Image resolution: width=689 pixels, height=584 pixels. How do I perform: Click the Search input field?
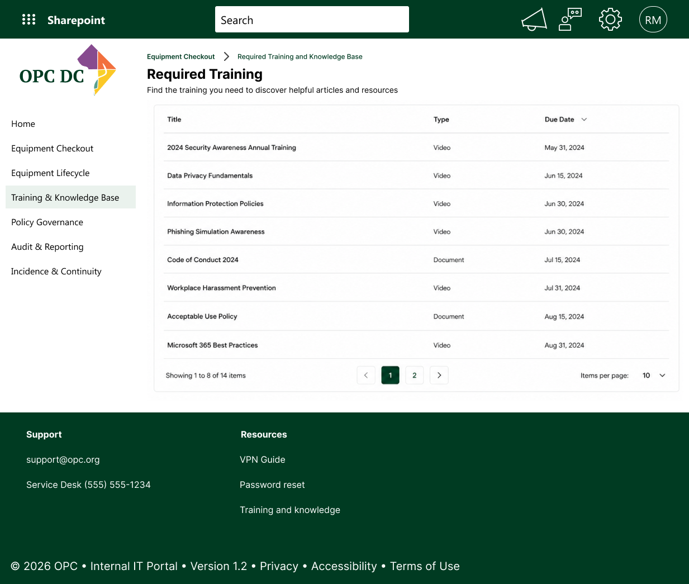pos(312,20)
